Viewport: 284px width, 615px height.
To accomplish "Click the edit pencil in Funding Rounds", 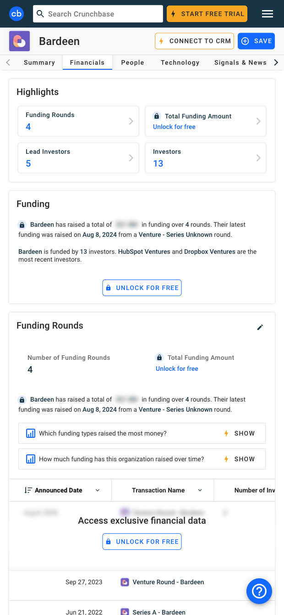I will coord(260,327).
